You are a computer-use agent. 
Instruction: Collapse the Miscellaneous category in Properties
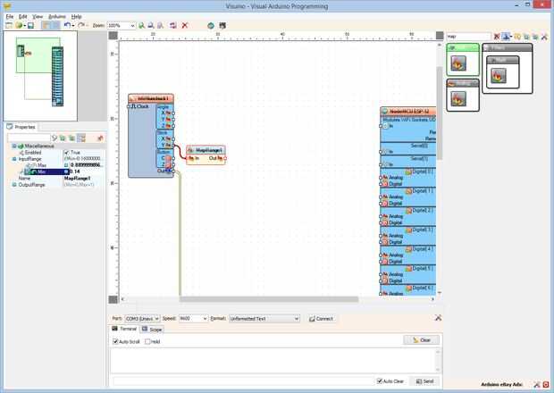[x=14, y=146]
